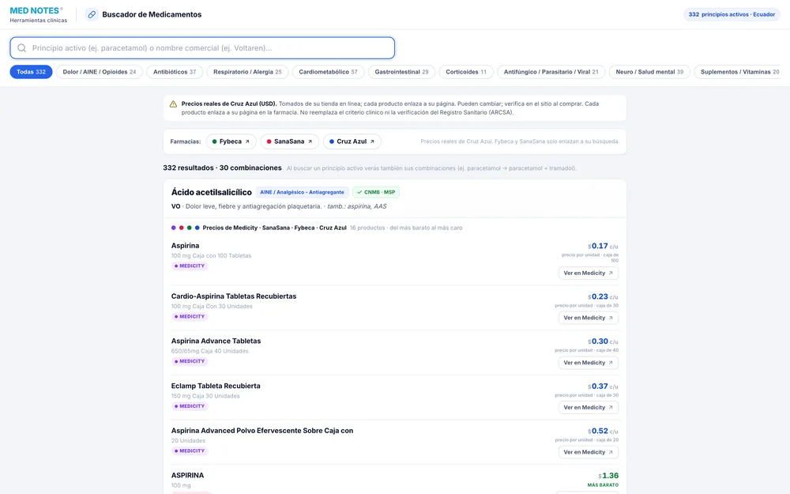The image size is (790, 494).
Task: Click the MEDICITY tag under Eclamp
Action: 190,406
